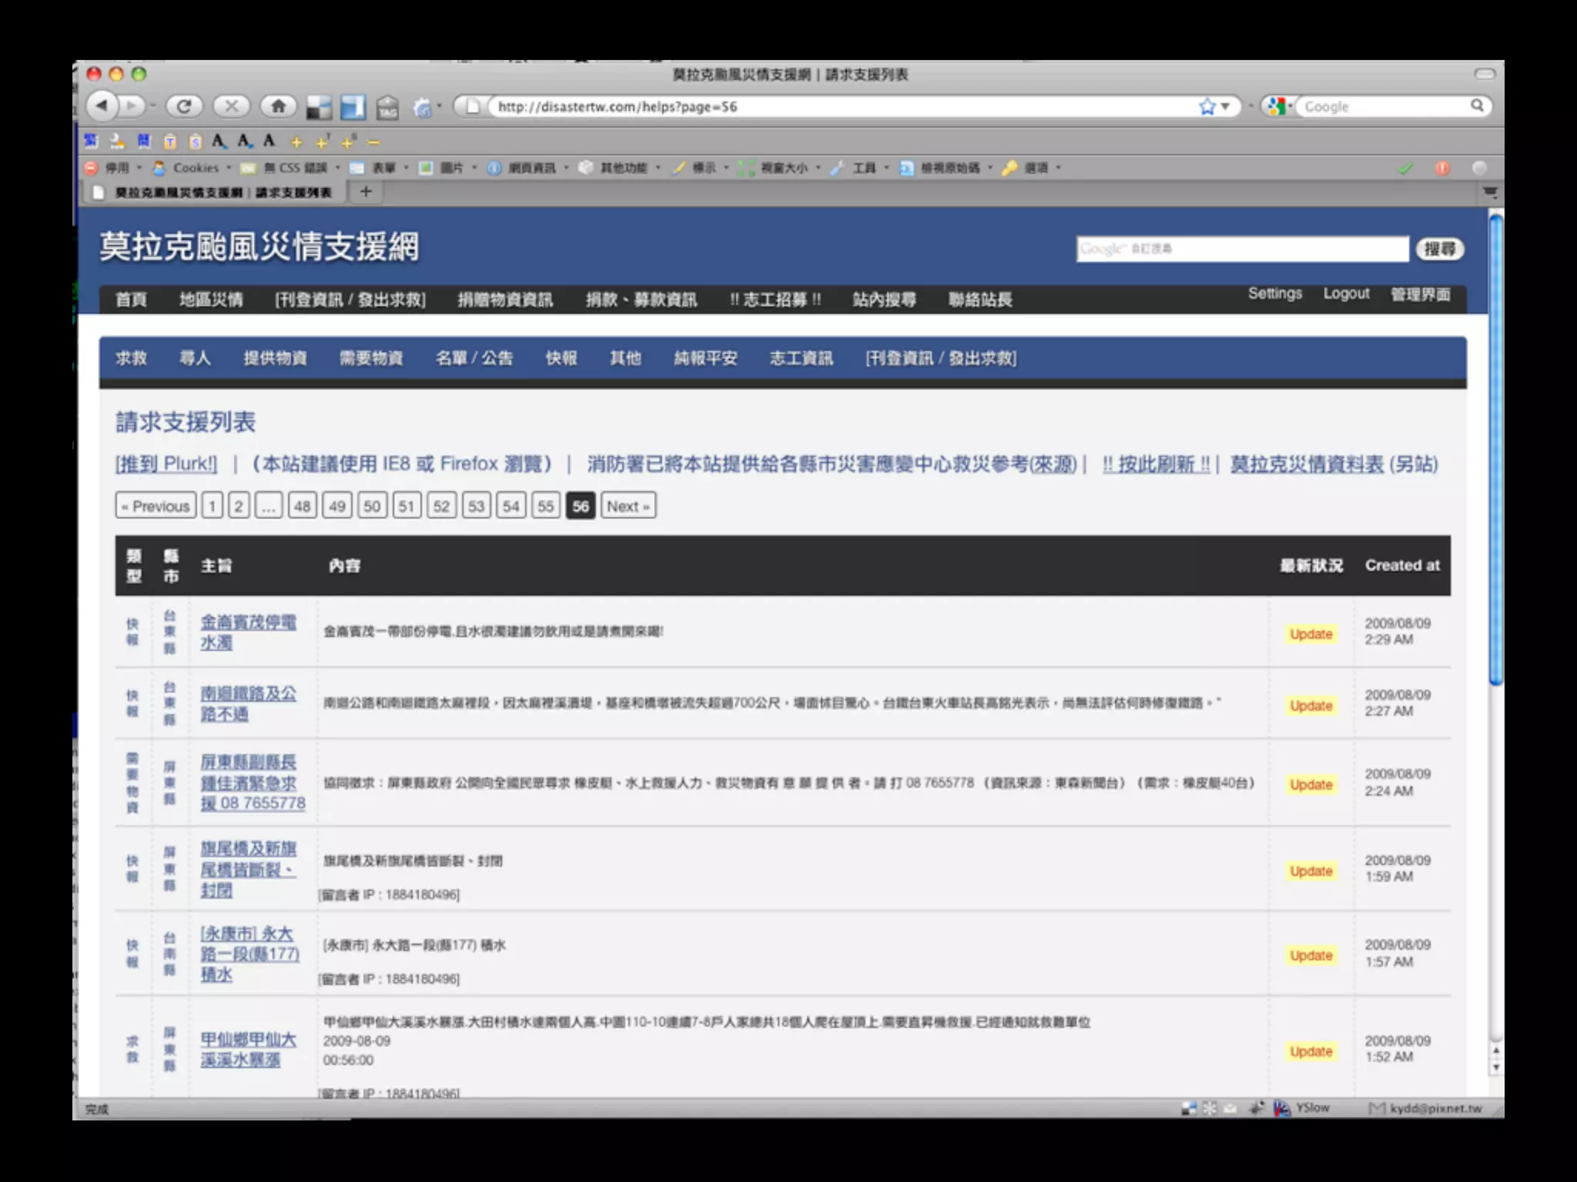The width and height of the screenshot is (1577, 1182).
Task: Click the bookmark star in address bar
Action: tap(1207, 106)
